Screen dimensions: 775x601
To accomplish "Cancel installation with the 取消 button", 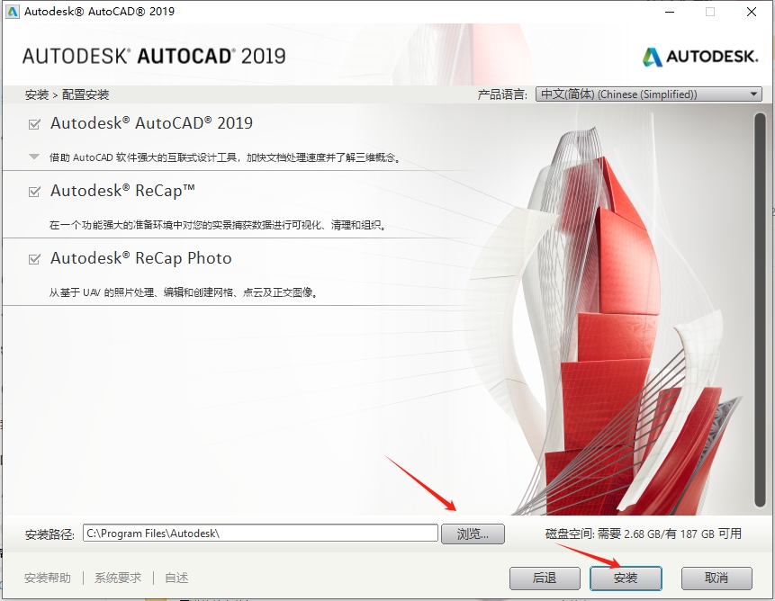I will (x=716, y=579).
